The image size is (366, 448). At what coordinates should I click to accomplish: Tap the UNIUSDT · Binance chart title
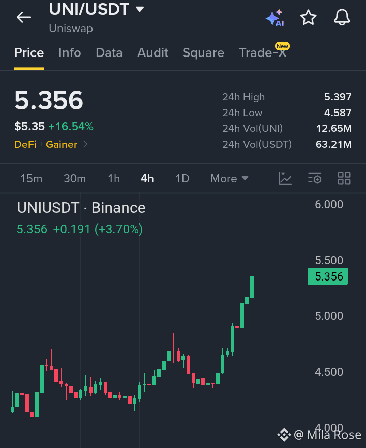pyautogui.click(x=81, y=208)
